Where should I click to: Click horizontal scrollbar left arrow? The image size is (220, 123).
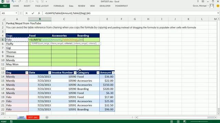tap(136, 118)
